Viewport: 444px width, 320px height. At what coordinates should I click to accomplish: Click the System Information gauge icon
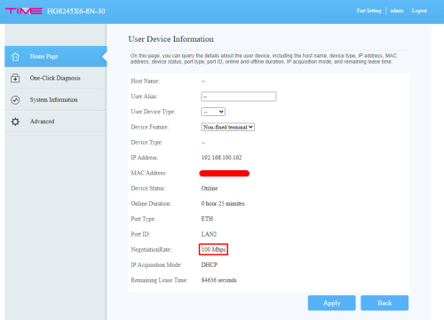15,100
